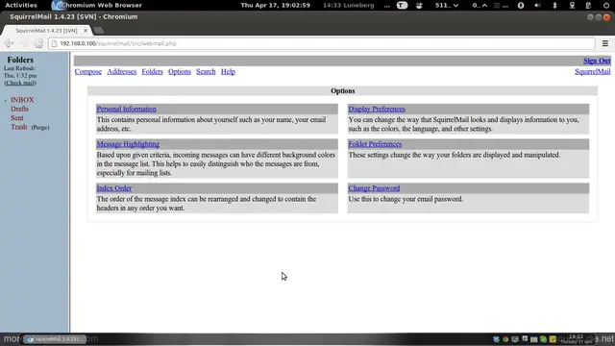Select the SquirrelMail 1.4.23 tab
Screen dimensions: 615x346
pyautogui.click(x=46, y=30)
